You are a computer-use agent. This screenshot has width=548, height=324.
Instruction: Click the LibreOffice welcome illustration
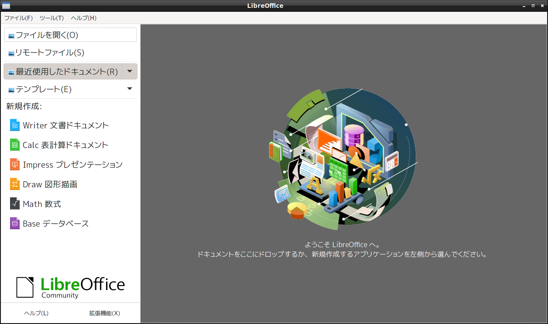(343, 159)
